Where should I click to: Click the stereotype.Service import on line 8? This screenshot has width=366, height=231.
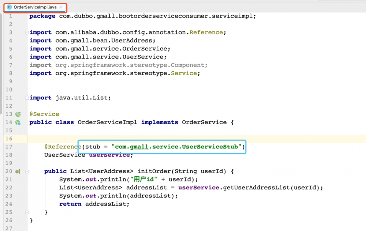pyautogui.click(x=126, y=73)
